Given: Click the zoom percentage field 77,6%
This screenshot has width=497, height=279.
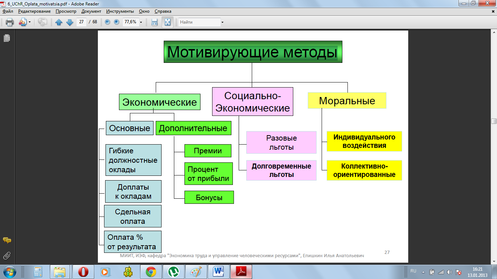Looking at the screenshot, I should point(130,22).
